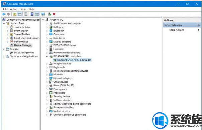Select Standard SATA AHCI Controller
The height and width of the screenshot is (130, 202).
coord(74,60)
